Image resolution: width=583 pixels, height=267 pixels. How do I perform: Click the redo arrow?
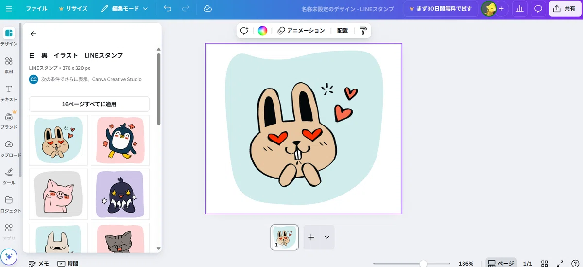[185, 9]
